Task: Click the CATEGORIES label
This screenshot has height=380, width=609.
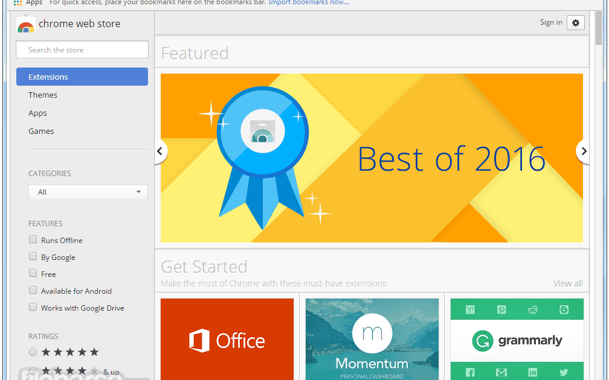Action: click(x=50, y=174)
